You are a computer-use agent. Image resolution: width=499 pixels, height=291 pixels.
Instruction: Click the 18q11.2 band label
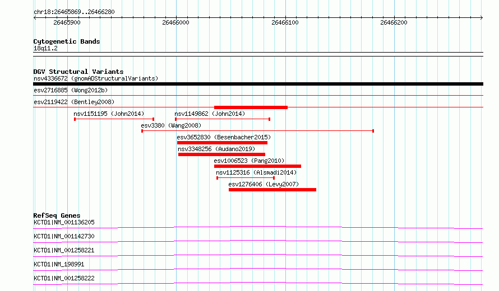(x=45, y=48)
